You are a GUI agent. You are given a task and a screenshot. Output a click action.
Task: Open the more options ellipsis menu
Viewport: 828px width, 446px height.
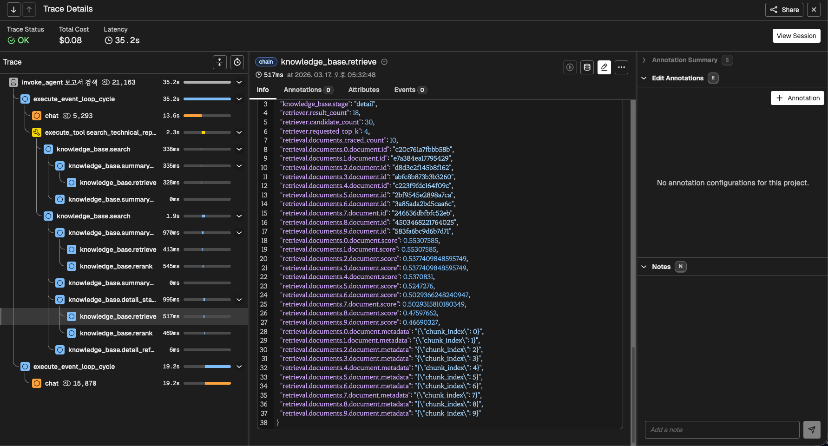pos(621,67)
